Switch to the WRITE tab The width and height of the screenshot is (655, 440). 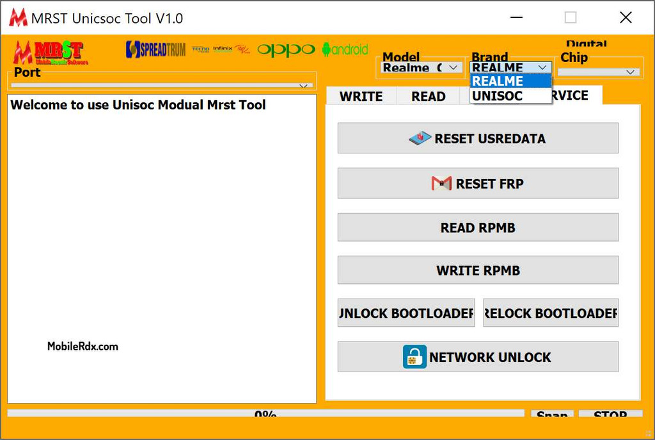361,97
